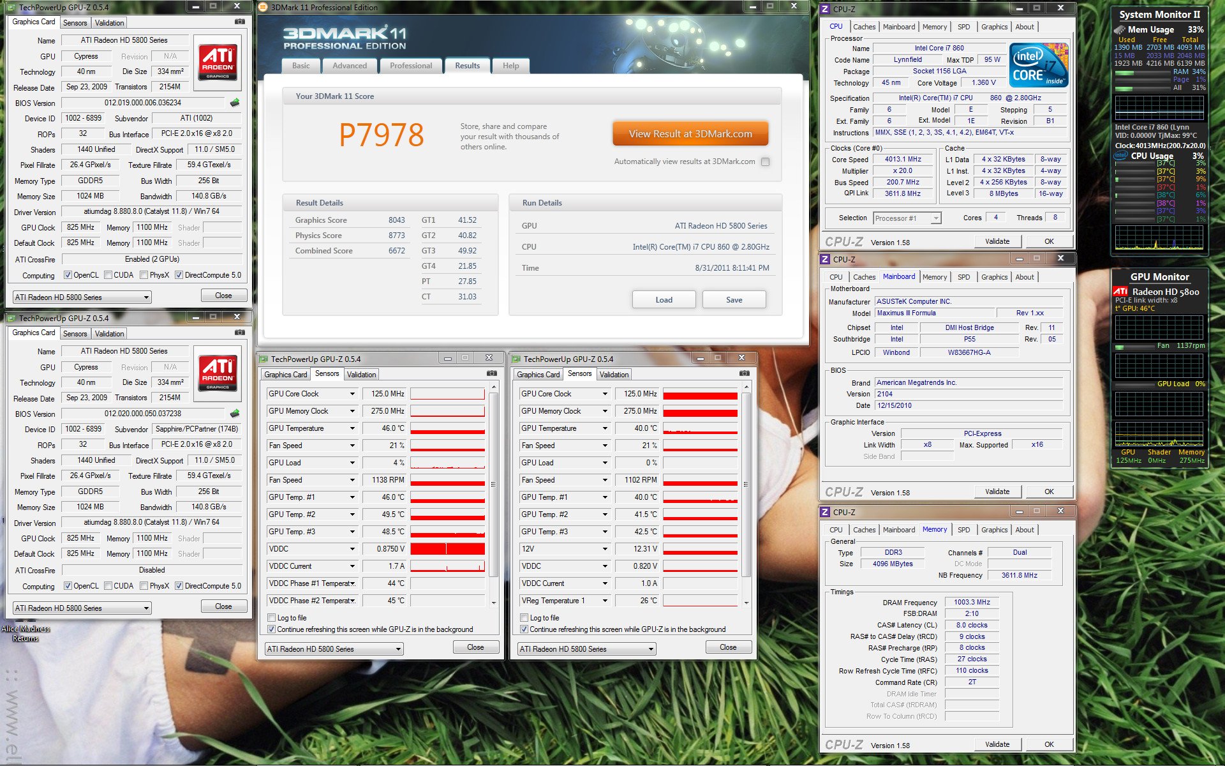Viewport: 1225px width, 766px height.
Task: Click OK in CPU-Z Memory window
Action: tap(1049, 744)
